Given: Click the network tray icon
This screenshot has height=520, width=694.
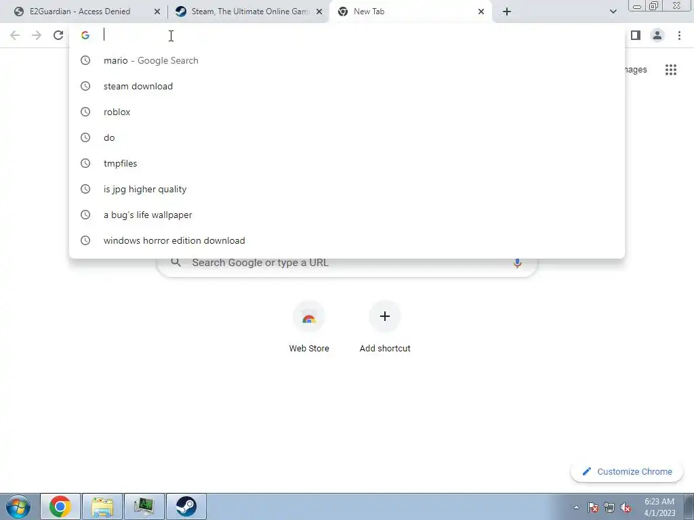Looking at the screenshot, I should [609, 507].
